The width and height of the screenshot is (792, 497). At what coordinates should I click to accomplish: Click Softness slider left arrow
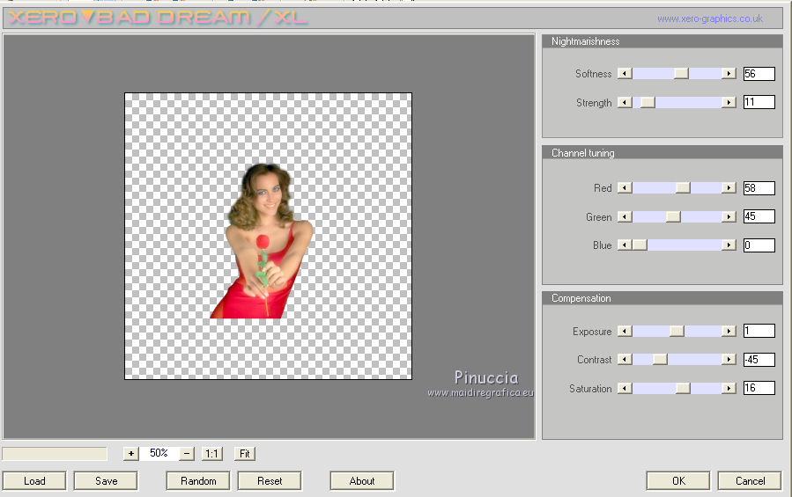coord(625,74)
